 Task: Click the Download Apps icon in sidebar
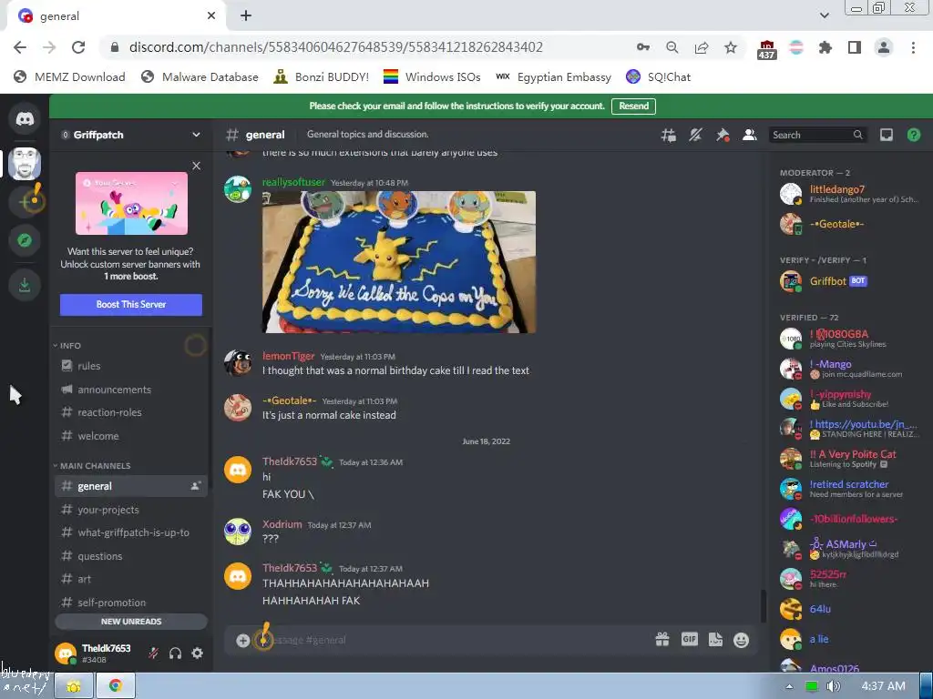25,285
